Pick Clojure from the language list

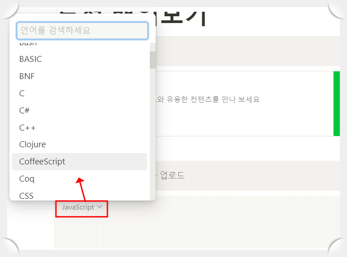point(79,145)
